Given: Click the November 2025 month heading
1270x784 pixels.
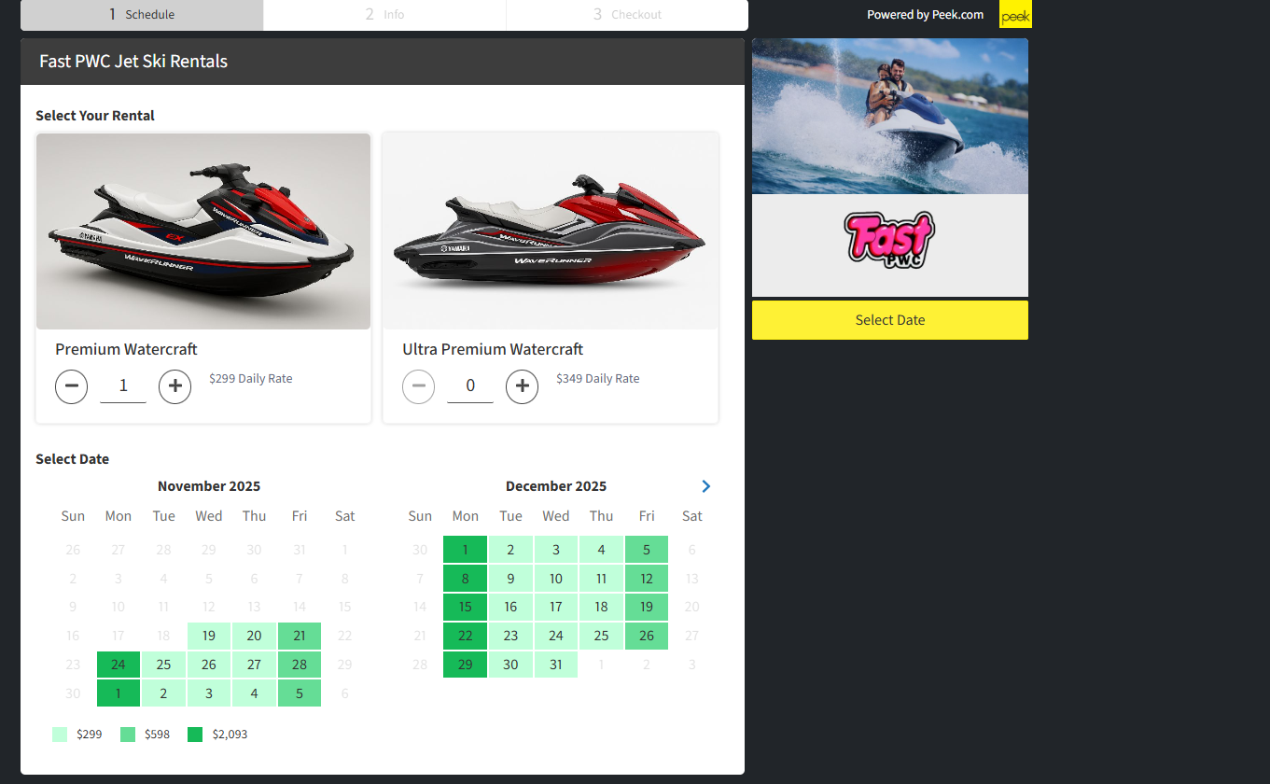Looking at the screenshot, I should coord(209,486).
